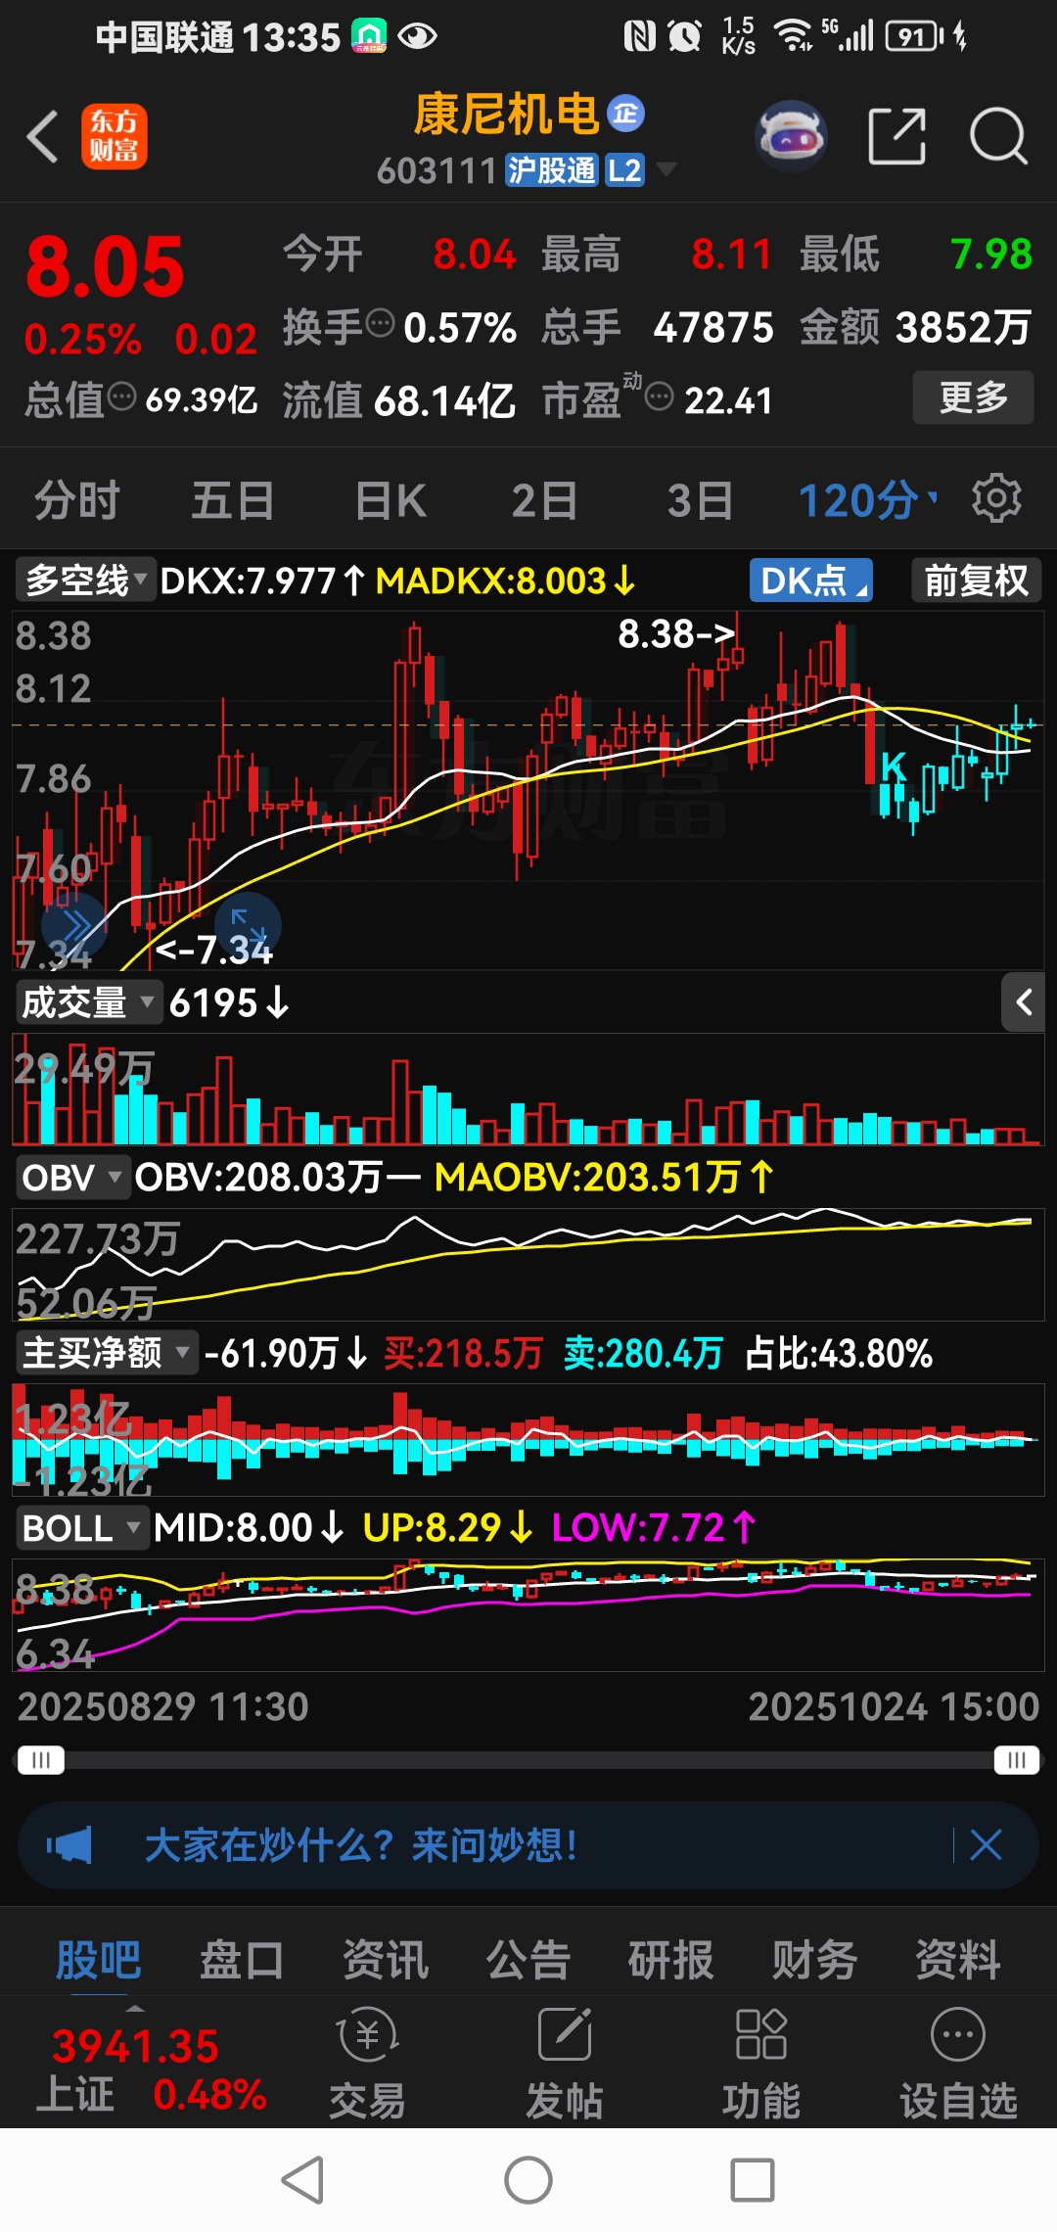Tap Android home navigation button
The width and height of the screenshot is (1057, 2232).
(528, 2180)
